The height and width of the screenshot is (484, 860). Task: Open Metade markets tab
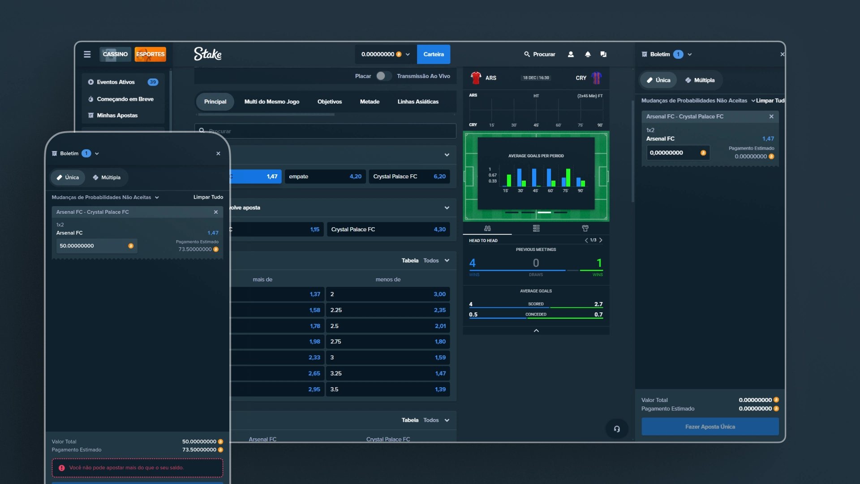[370, 102]
